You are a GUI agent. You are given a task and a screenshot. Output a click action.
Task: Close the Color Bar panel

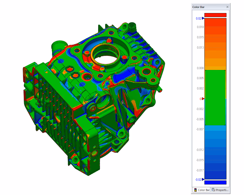tap(227, 7)
